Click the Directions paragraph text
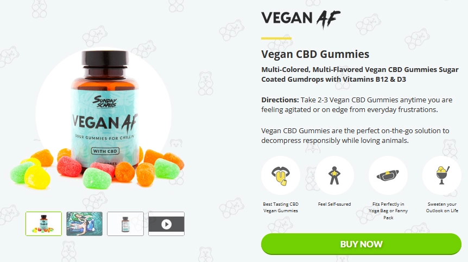This screenshot has width=468, height=262. 357,105
